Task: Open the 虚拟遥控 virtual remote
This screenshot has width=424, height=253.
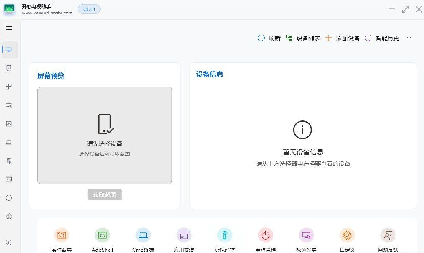Action: click(225, 235)
